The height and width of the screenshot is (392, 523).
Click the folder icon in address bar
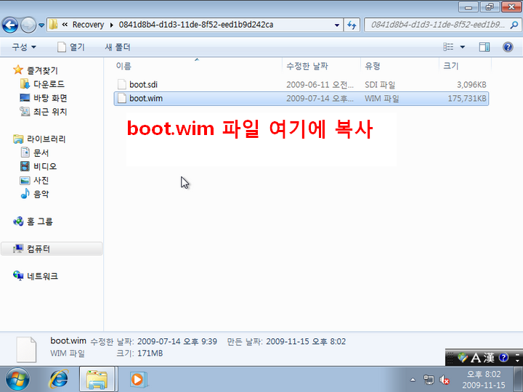(x=53, y=25)
